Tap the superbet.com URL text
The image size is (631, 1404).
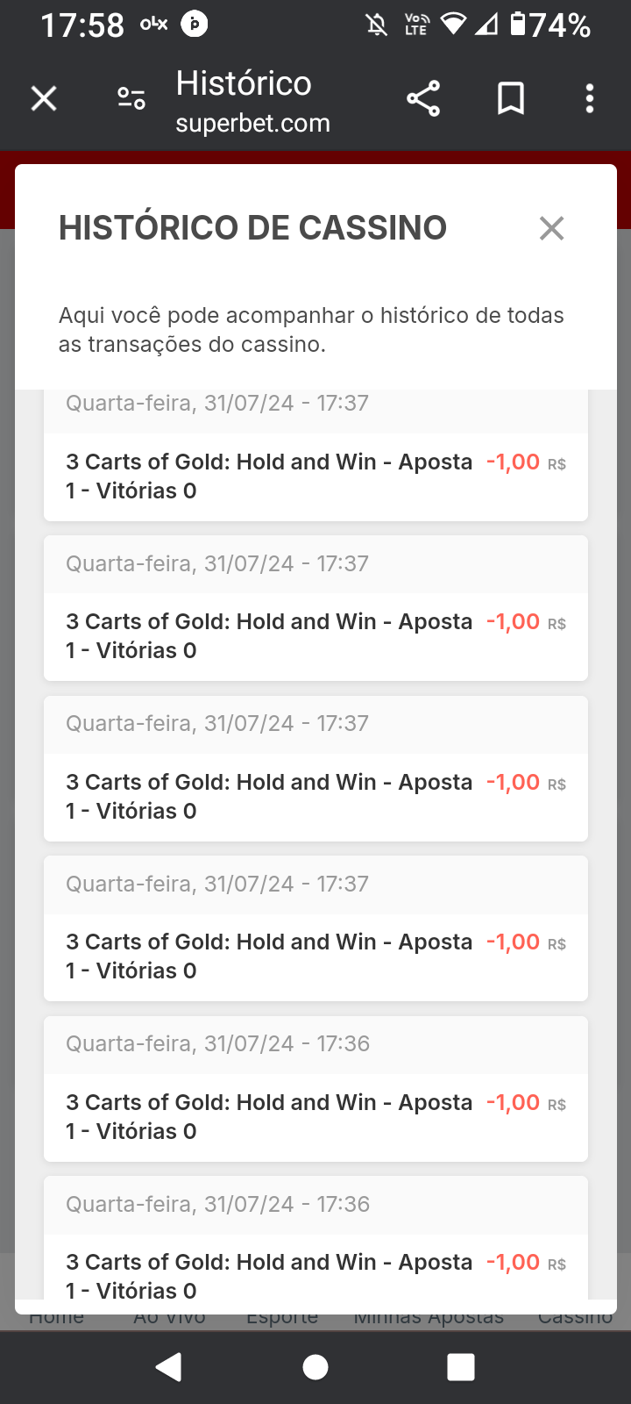click(252, 124)
